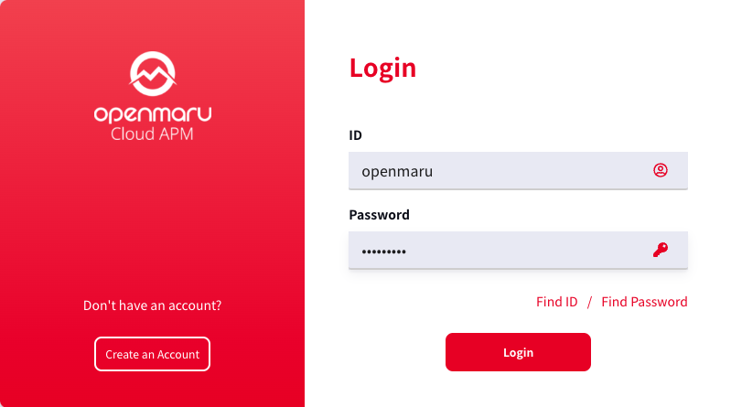Screen dimensions: 731x407
Task: Click the empty area of Password field
Action: coord(527,251)
